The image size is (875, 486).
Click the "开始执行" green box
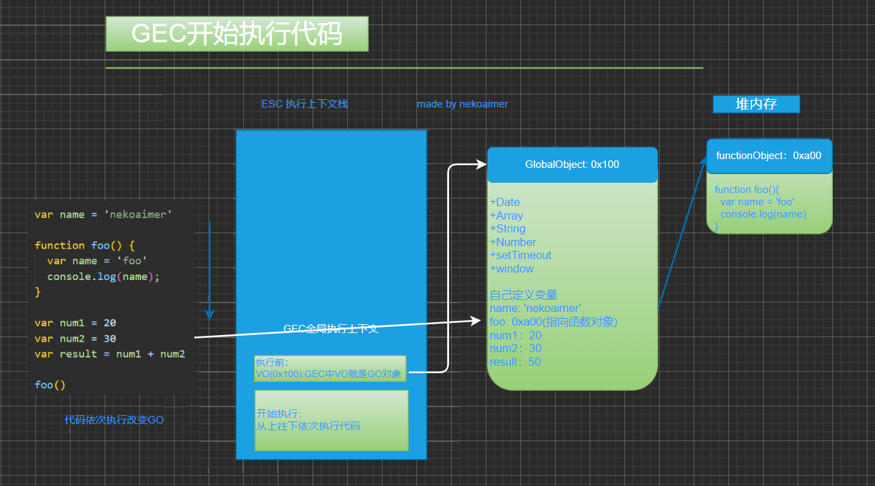331,420
